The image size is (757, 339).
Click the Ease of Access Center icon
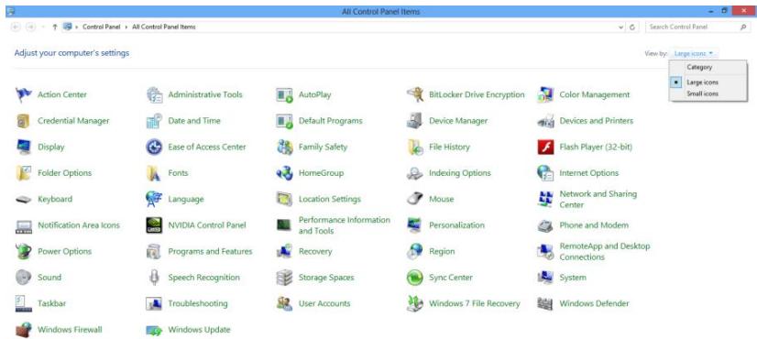(x=154, y=147)
